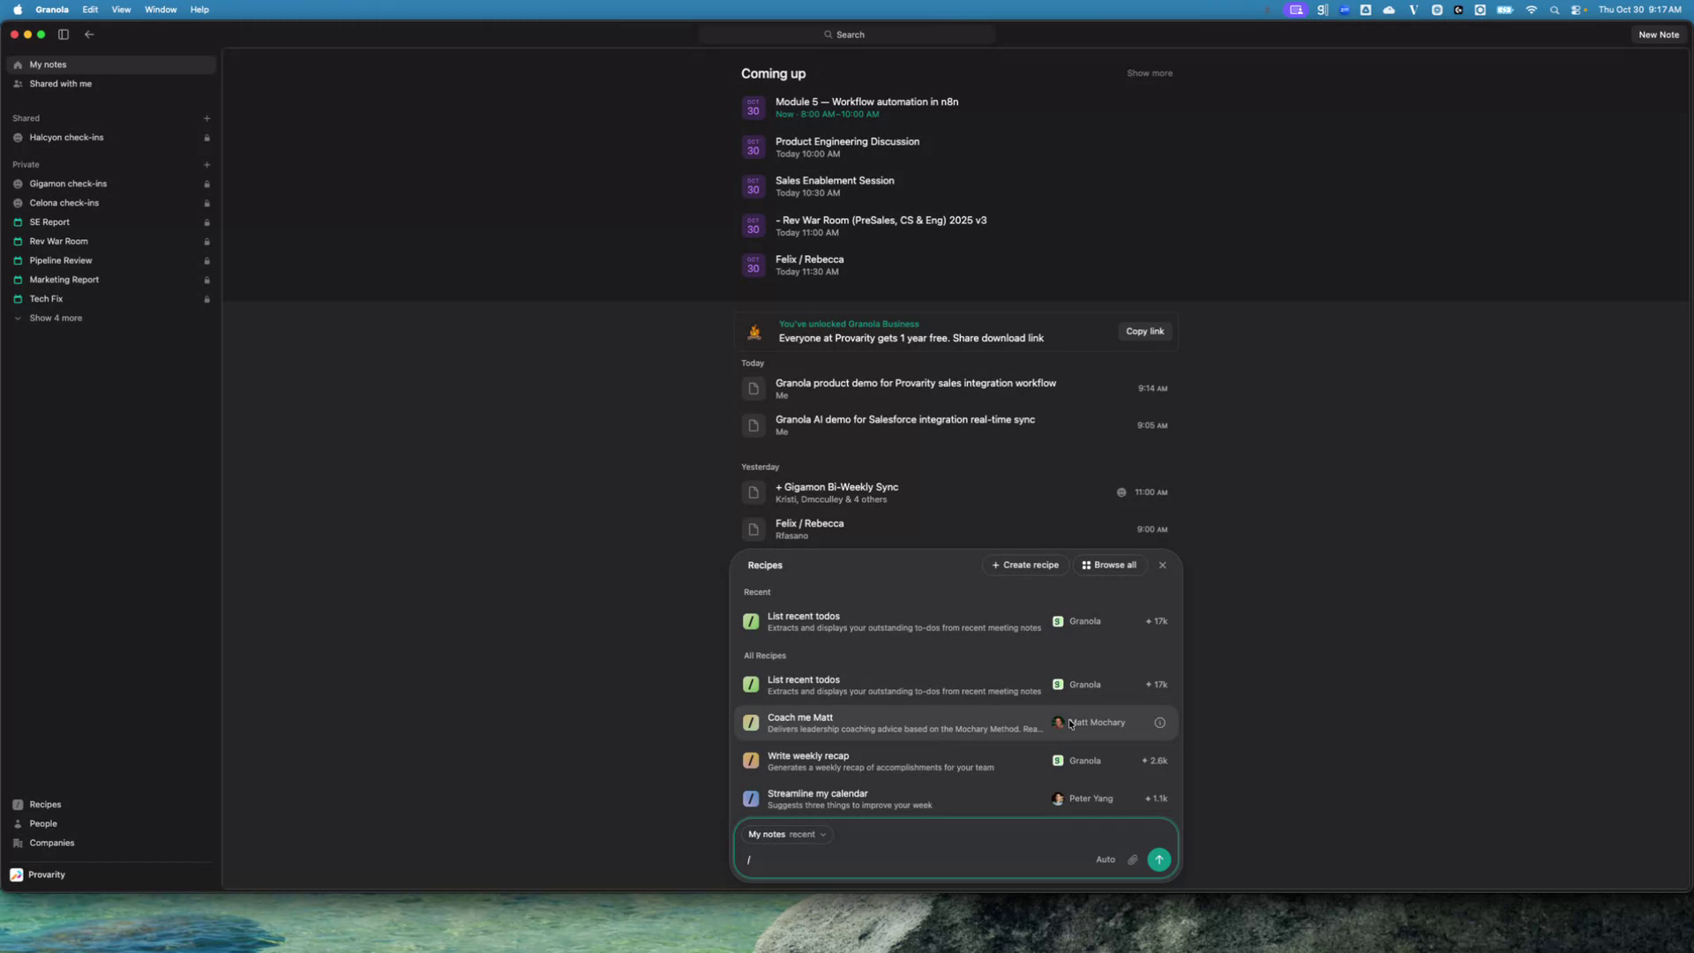Click the Auto mode toggle in the prompt
Image resolution: width=1694 pixels, height=953 pixels.
click(1105, 859)
